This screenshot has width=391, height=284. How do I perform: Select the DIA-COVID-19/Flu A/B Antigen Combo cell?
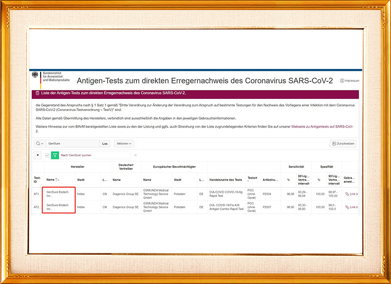click(226, 207)
